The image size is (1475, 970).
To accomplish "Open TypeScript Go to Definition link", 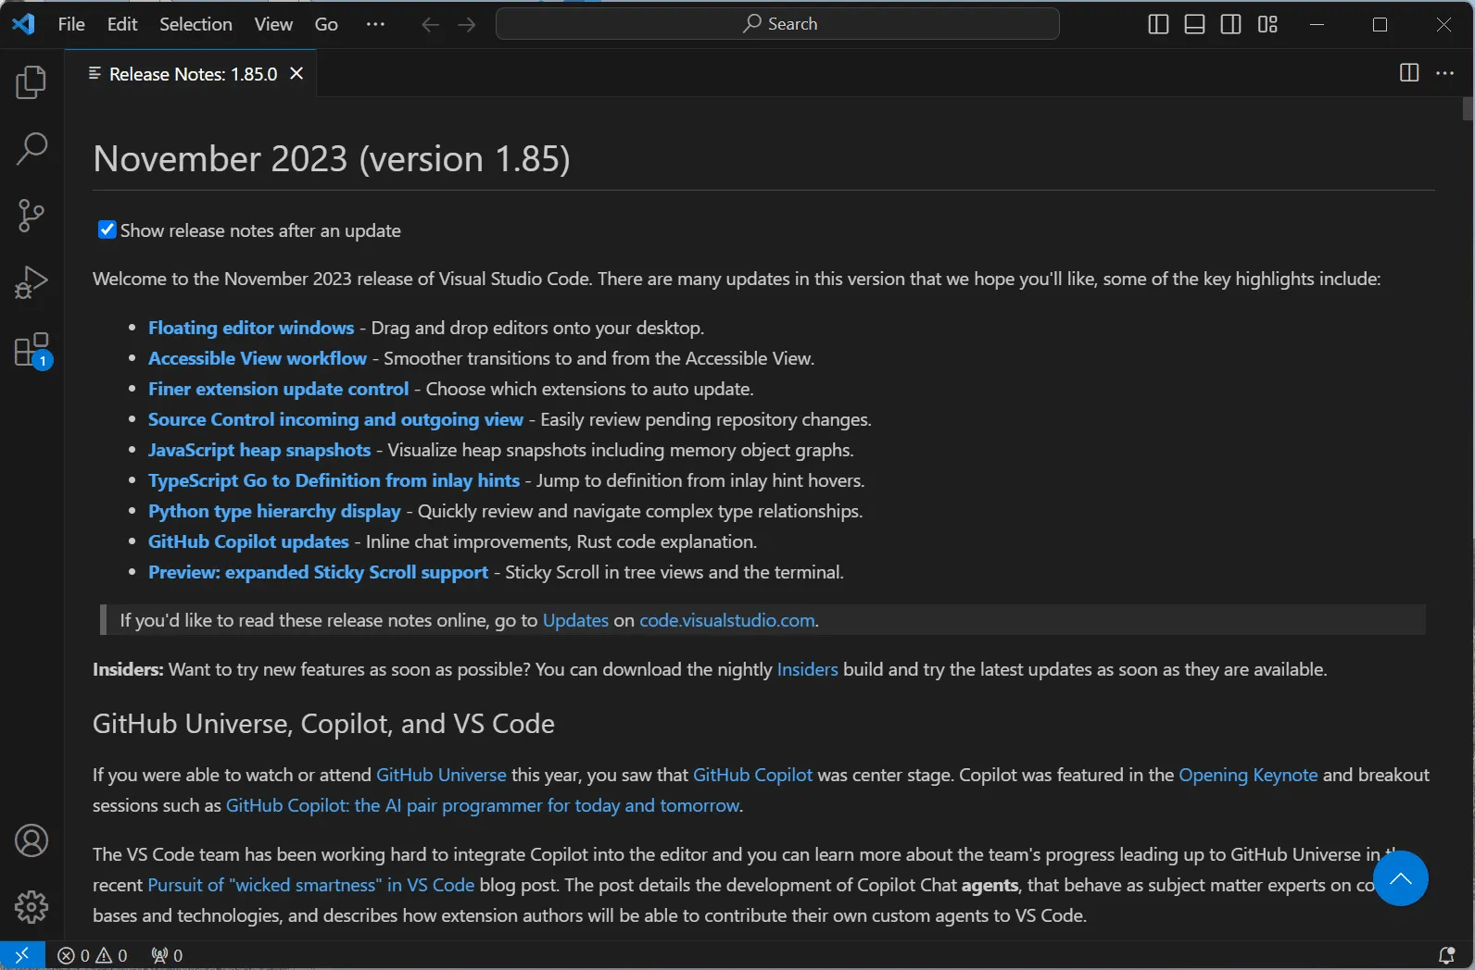I will (x=334, y=480).
